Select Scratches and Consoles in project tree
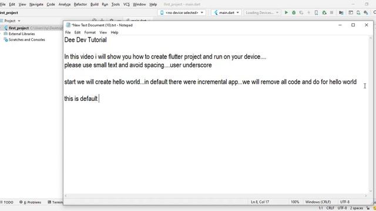 26,40
